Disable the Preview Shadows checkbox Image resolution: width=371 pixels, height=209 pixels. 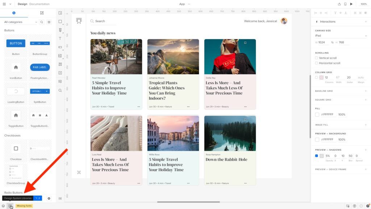pos(317,156)
